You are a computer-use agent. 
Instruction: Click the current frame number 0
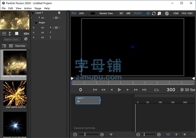(x=81, y=90)
